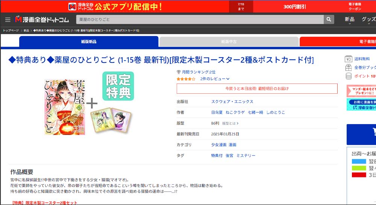The image size is (376, 205).
Task: Click the 電子書籍クーポン banner text
Action: [x=355, y=6]
